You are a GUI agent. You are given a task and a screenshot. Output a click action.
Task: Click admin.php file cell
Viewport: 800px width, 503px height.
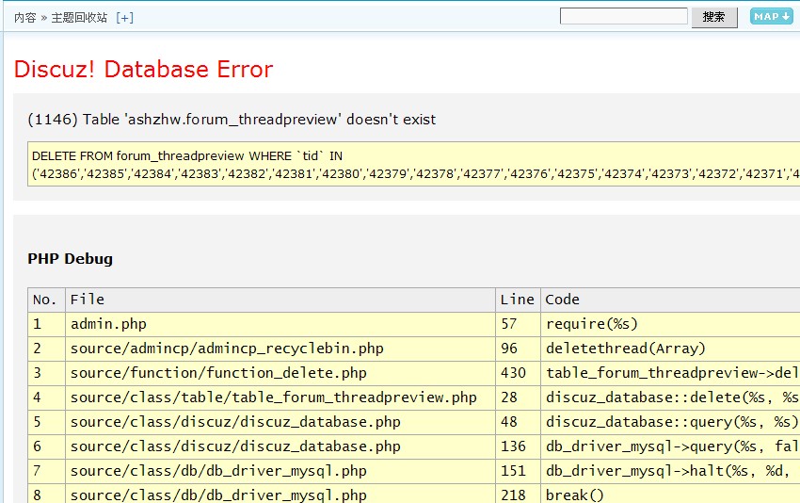[x=280, y=324]
